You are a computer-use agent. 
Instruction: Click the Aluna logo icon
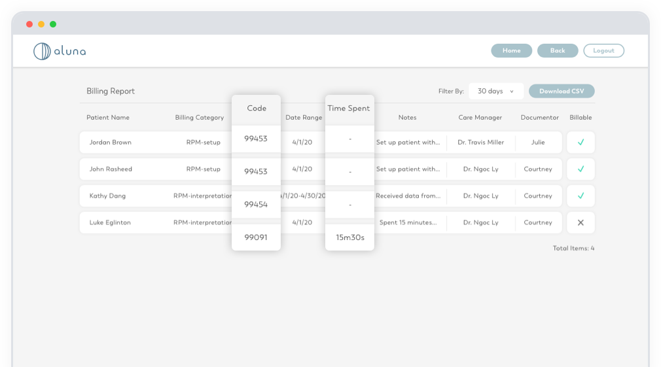point(42,51)
